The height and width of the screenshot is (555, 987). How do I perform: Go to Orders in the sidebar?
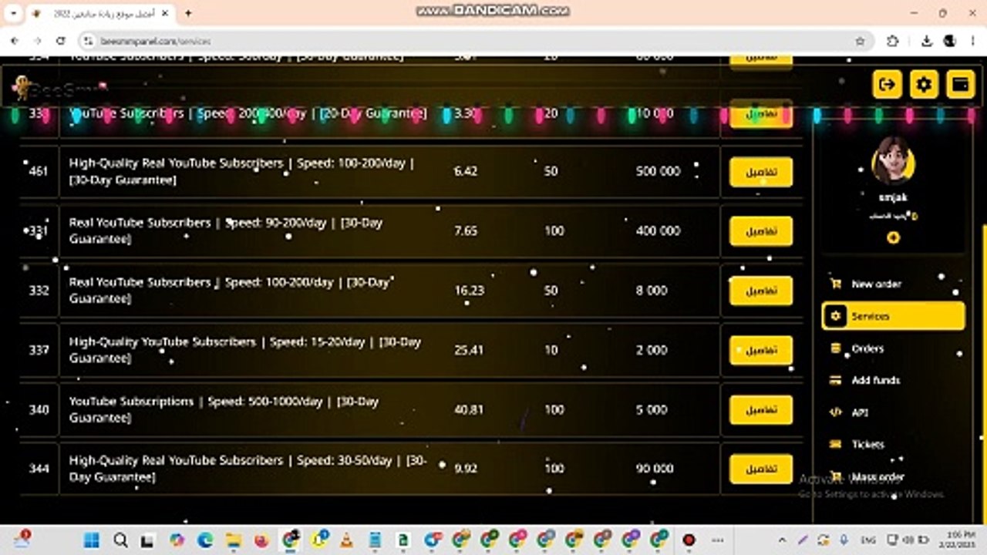click(893, 348)
